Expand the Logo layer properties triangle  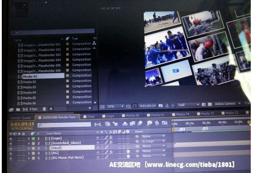coord(29,138)
